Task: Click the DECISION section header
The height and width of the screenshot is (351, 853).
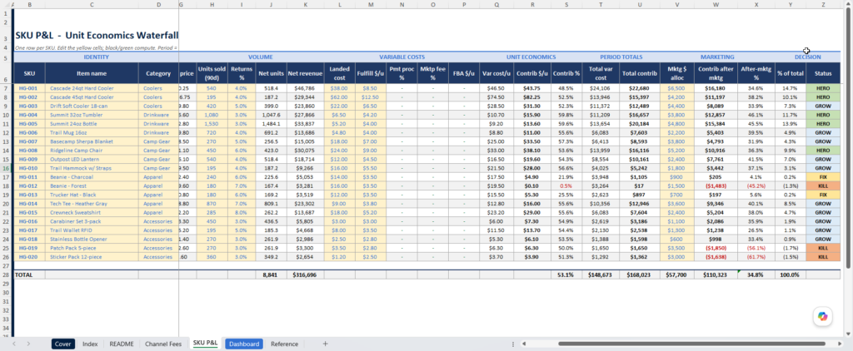Action: [807, 57]
